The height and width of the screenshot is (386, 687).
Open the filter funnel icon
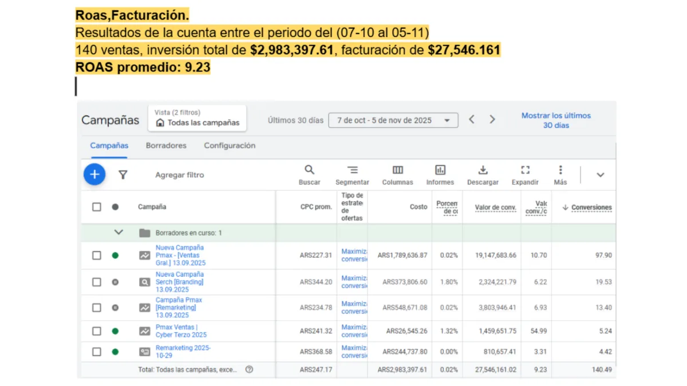[123, 175]
